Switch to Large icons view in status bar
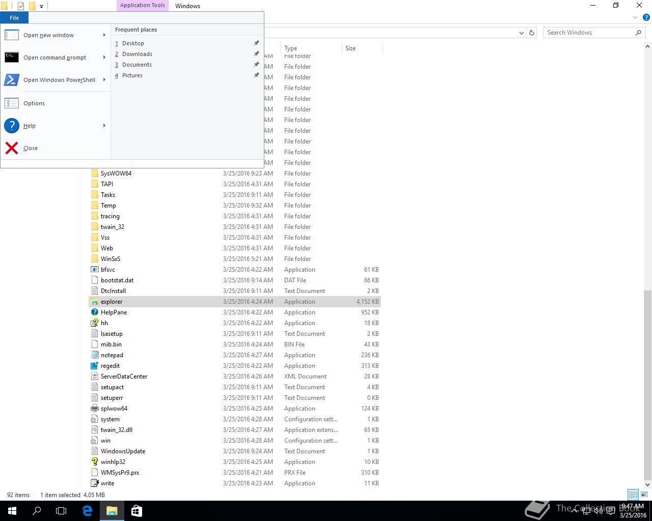The height and width of the screenshot is (521, 652). [644, 495]
